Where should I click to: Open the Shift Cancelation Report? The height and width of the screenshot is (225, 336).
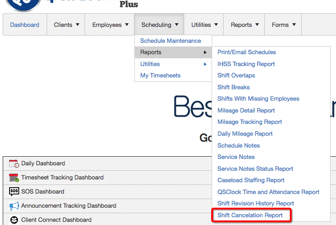tap(250, 215)
